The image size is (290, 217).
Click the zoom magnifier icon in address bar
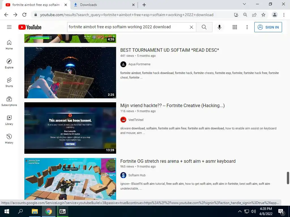point(245,15)
